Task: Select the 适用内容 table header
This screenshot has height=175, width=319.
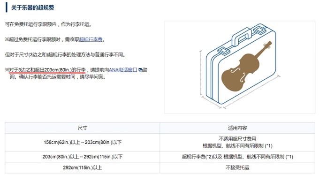Action: click(x=237, y=128)
